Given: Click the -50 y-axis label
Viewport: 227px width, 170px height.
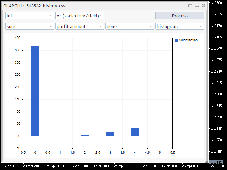Looking at the screenshot, I should (18, 148).
